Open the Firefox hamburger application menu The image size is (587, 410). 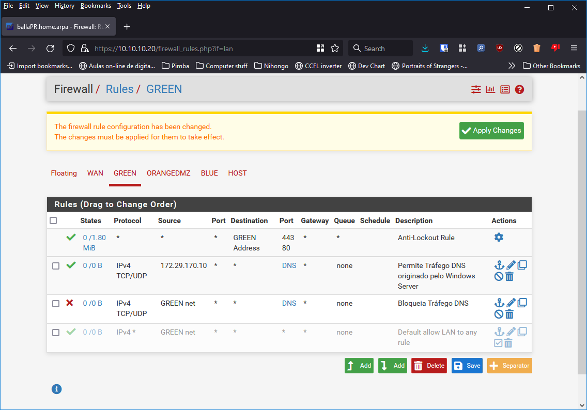click(574, 48)
